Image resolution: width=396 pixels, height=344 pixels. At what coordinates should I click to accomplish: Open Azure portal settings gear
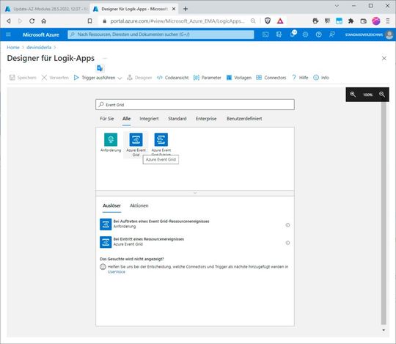point(305,34)
